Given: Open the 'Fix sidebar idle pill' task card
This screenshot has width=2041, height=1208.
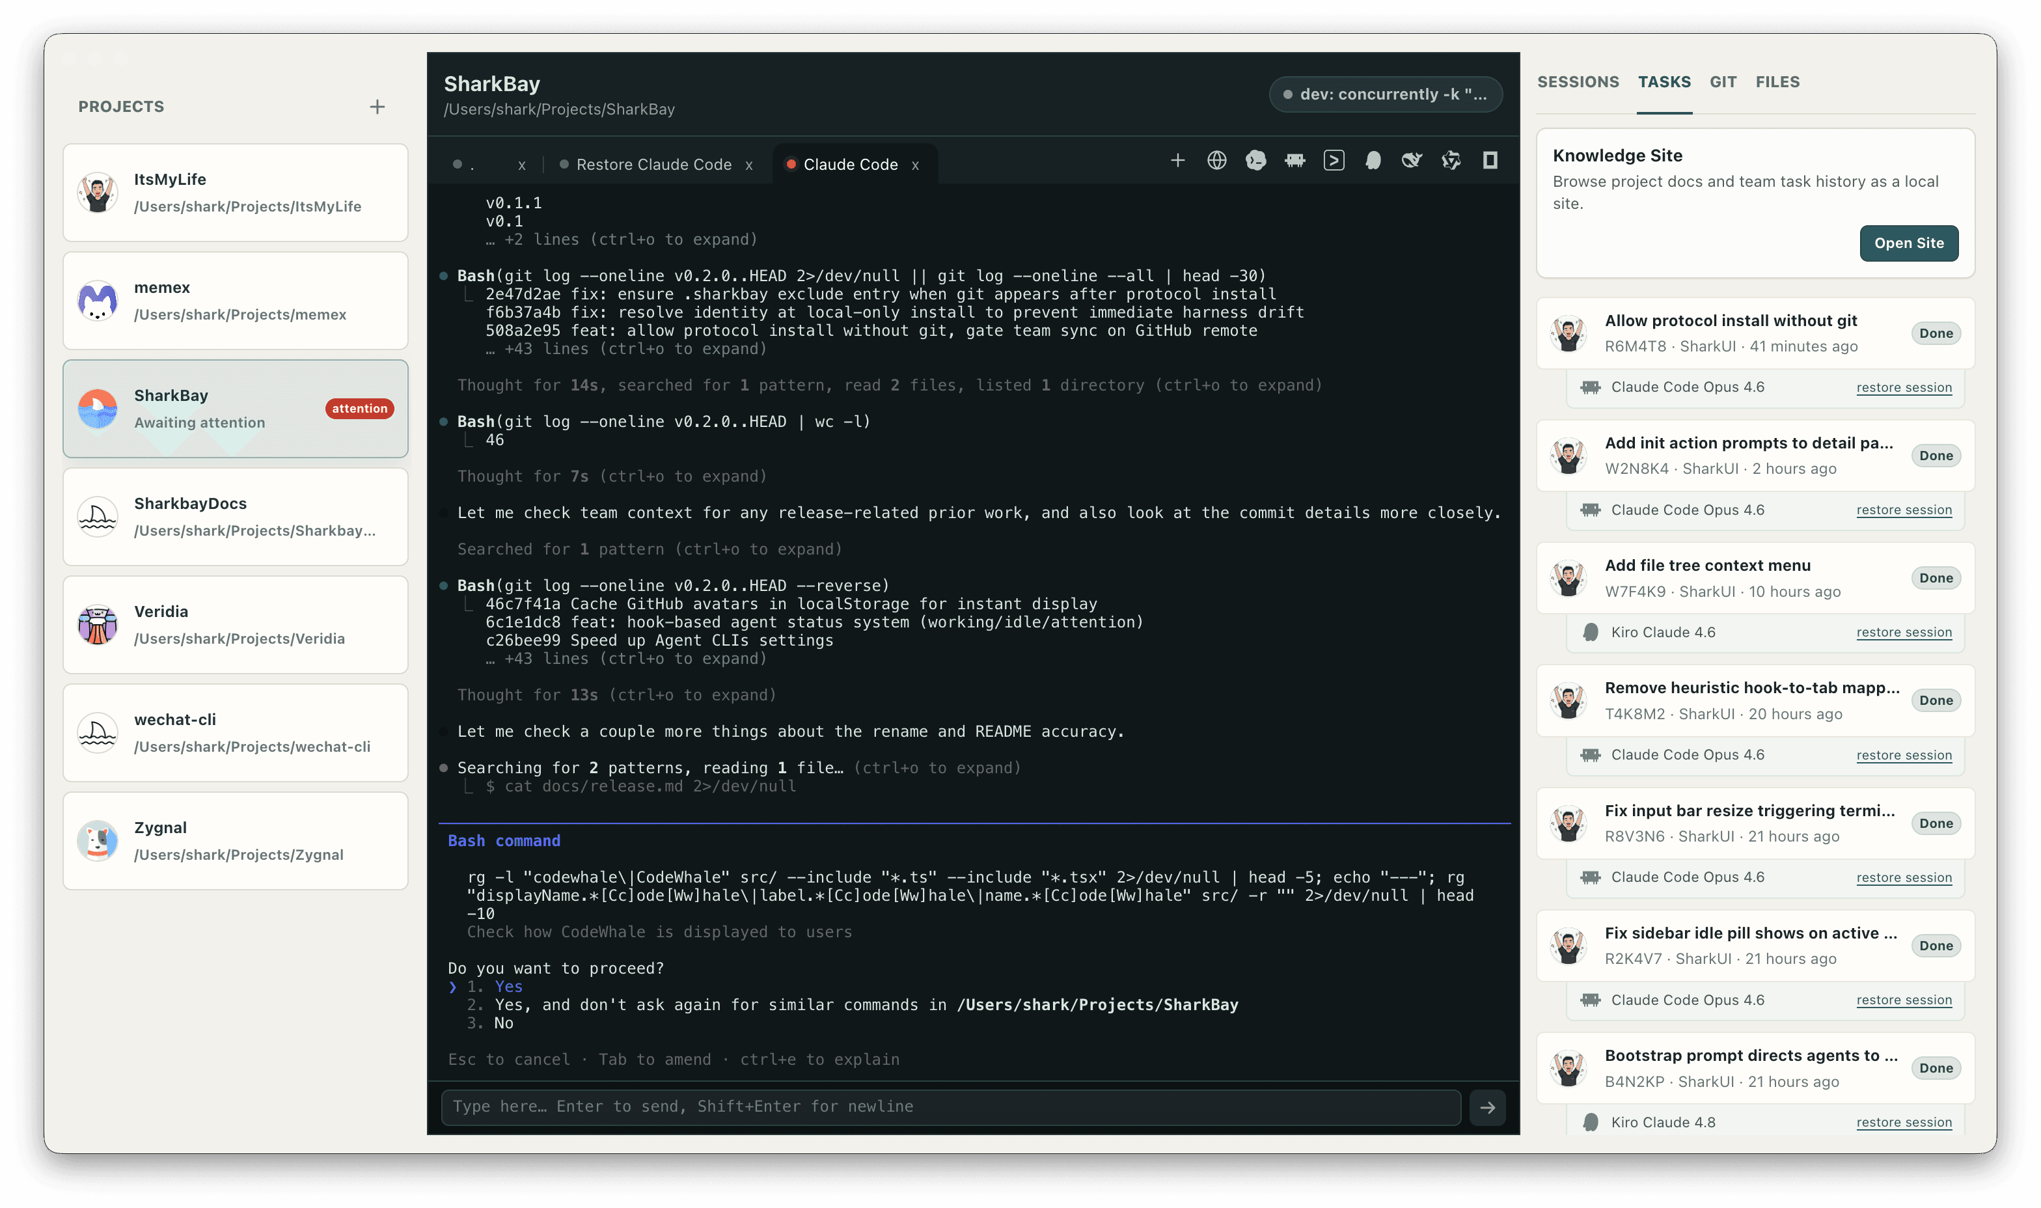Looking at the screenshot, I should tap(1755, 946).
